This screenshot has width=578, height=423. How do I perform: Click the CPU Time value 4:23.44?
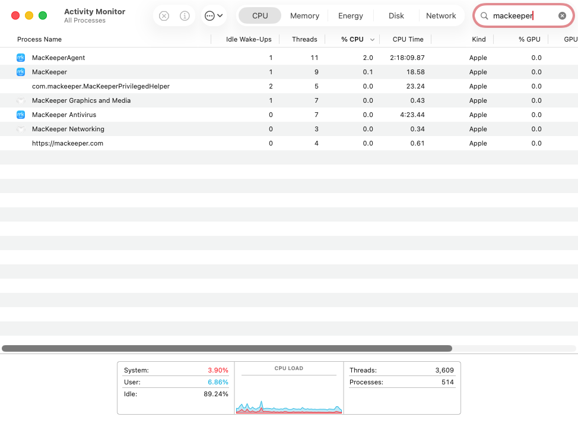tap(412, 115)
